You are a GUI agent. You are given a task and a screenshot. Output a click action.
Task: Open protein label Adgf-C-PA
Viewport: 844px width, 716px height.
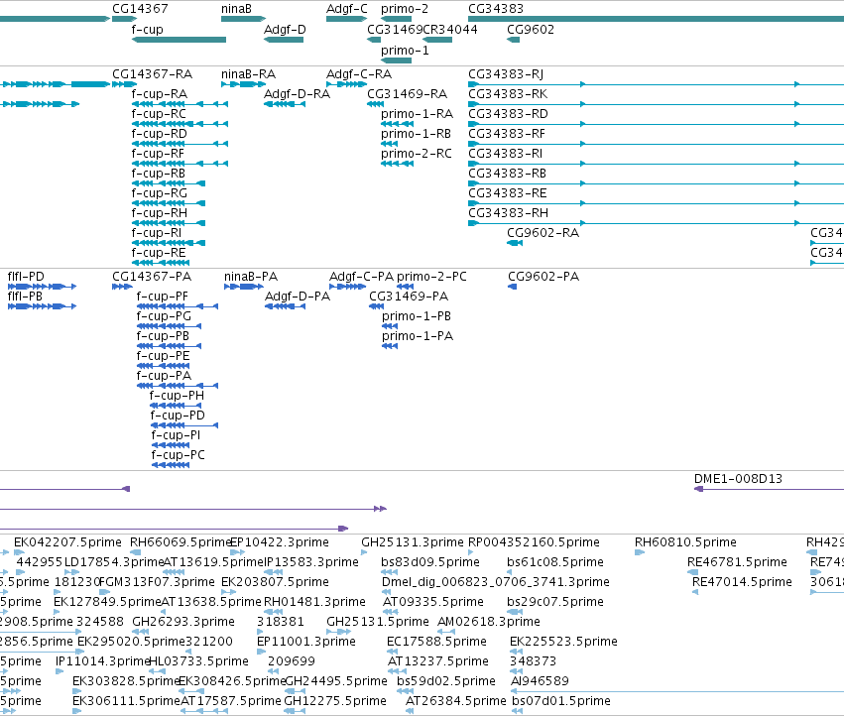click(362, 277)
